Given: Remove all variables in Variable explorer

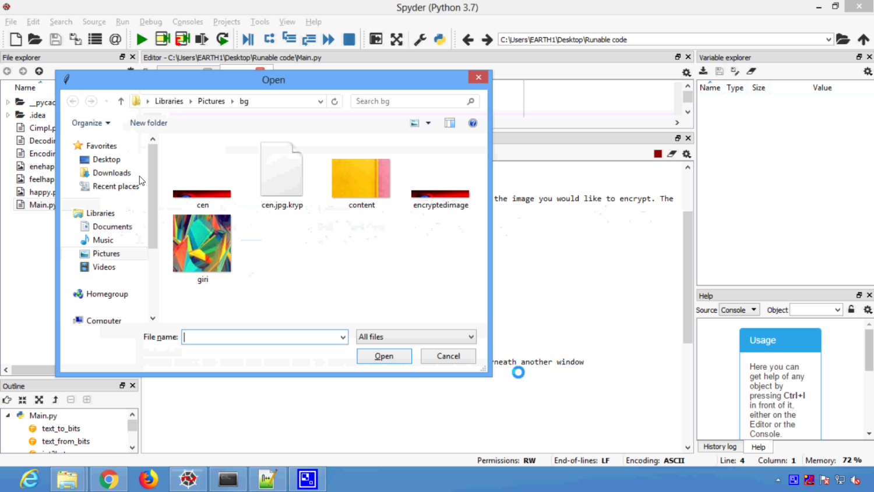Looking at the screenshot, I should pos(751,71).
